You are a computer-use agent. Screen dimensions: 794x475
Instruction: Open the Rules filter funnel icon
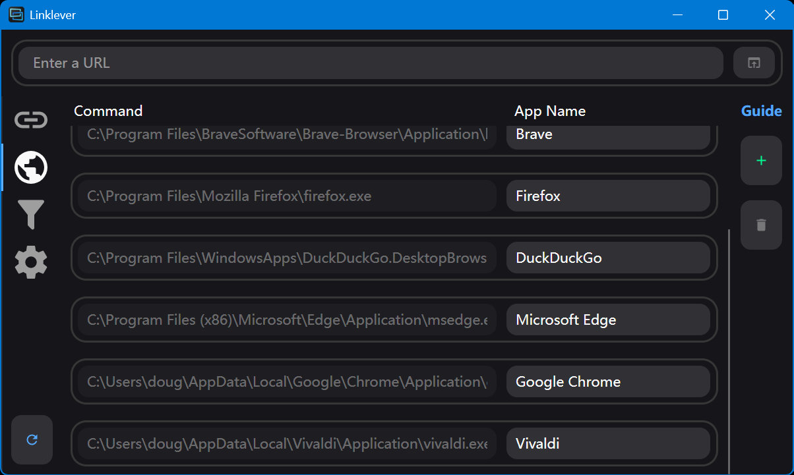click(x=31, y=215)
